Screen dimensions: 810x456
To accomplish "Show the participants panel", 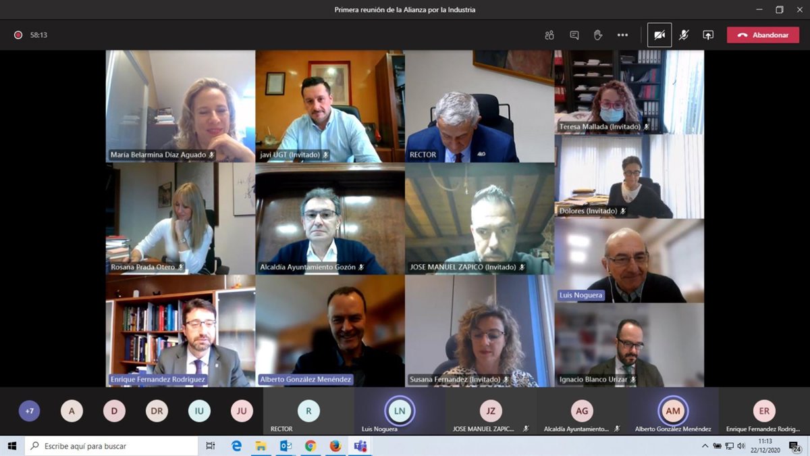I will coord(549,35).
